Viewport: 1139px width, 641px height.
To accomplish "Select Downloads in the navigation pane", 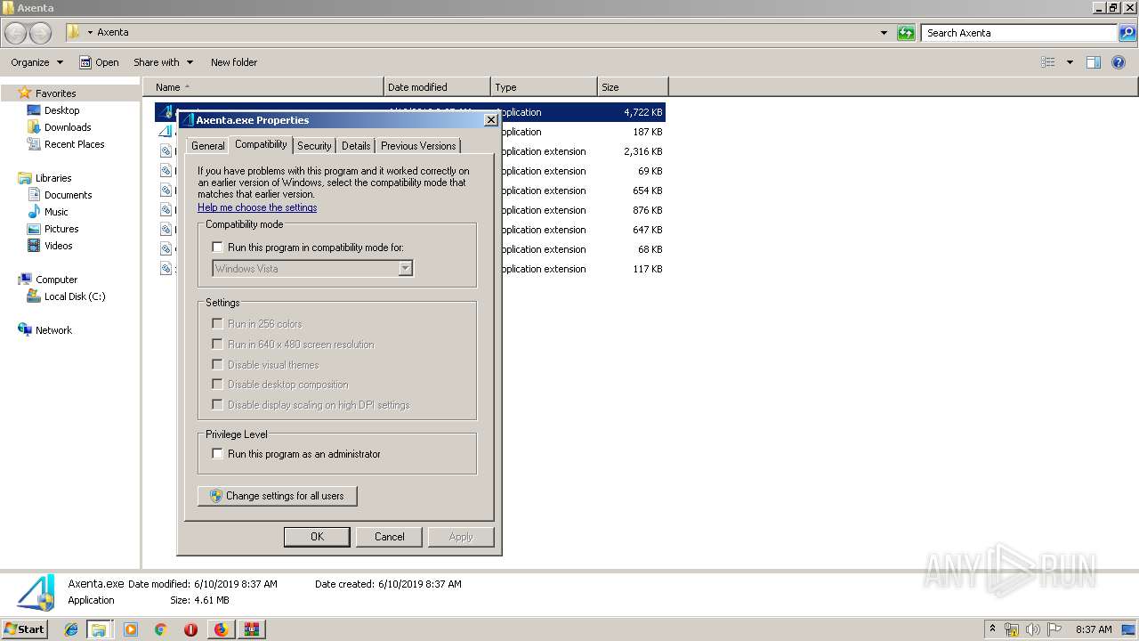I will [x=68, y=127].
